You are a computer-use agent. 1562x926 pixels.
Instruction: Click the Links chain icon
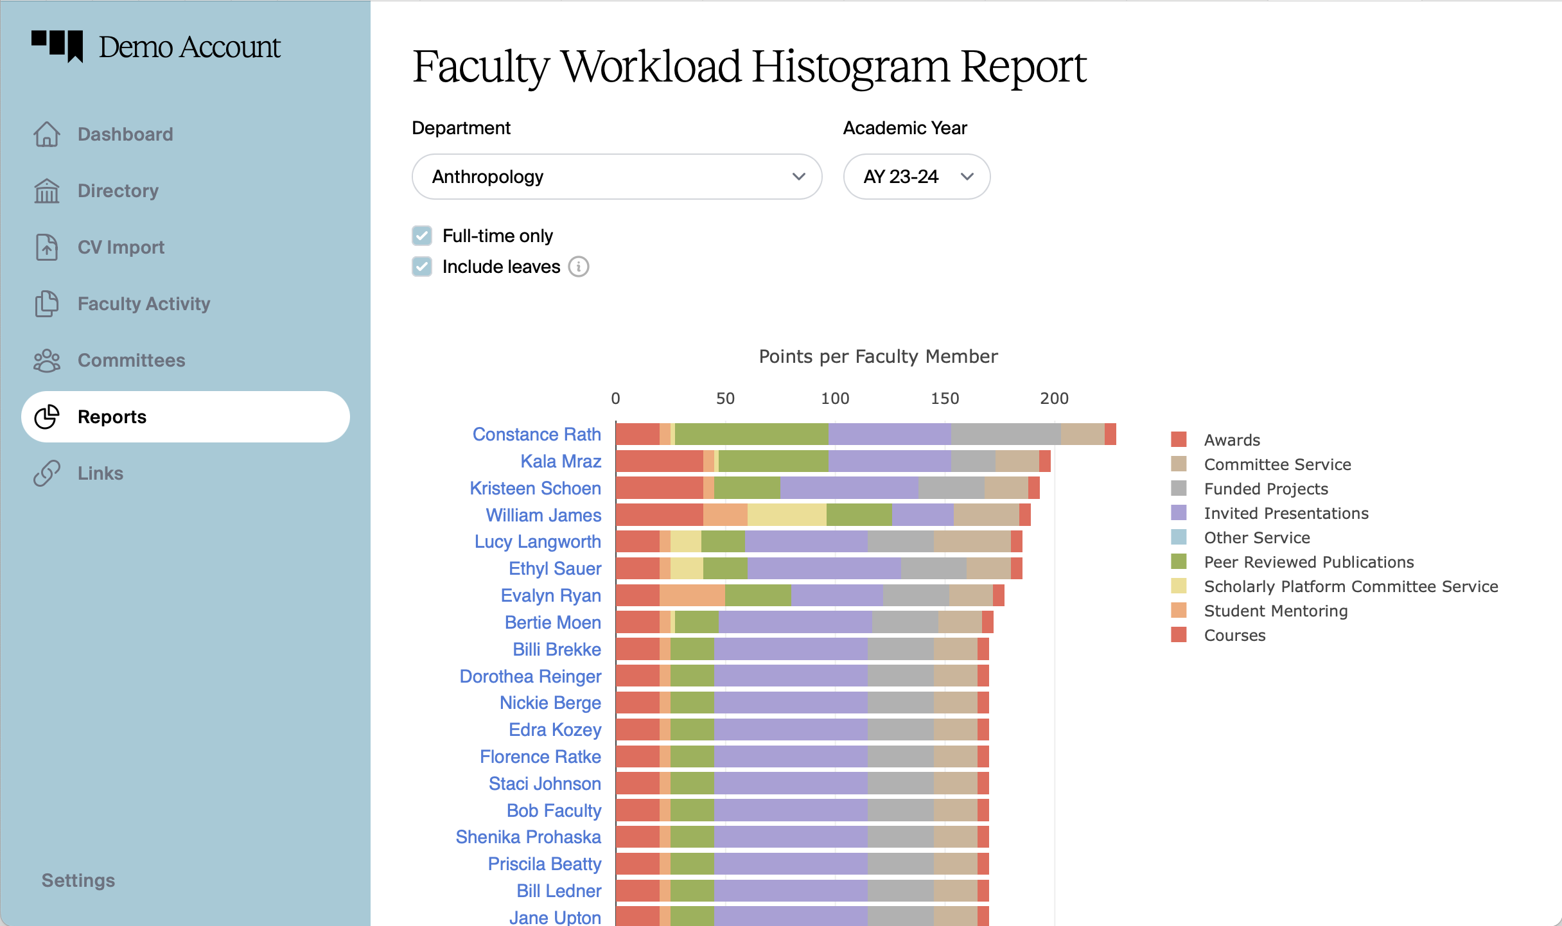coord(47,473)
